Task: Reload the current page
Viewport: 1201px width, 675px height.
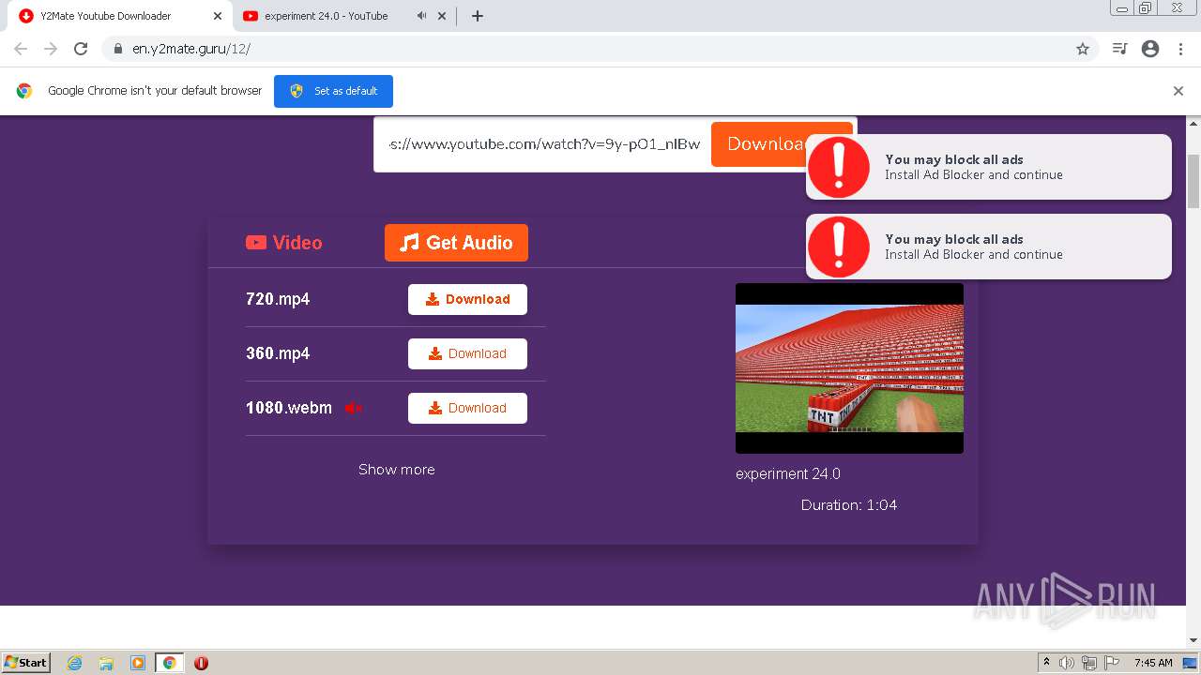Action: [x=81, y=49]
